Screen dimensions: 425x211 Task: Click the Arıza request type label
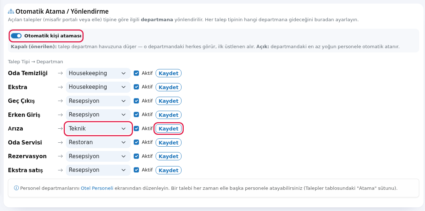click(x=15, y=129)
